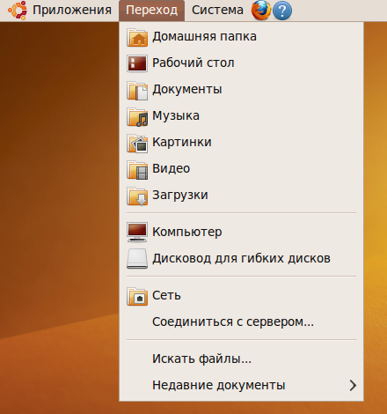Image resolution: width=387 pixels, height=414 pixels.
Task: Go to Музыка entry text
Action: [x=176, y=115]
